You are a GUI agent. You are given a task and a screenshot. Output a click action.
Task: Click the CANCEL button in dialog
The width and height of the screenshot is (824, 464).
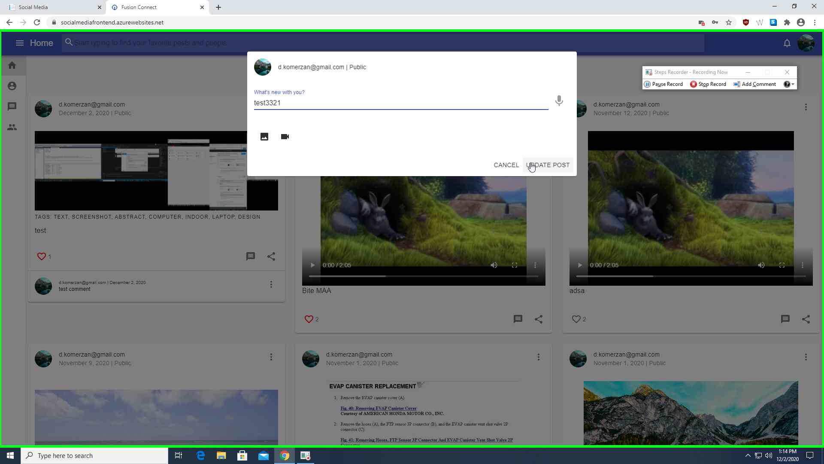pyautogui.click(x=506, y=165)
